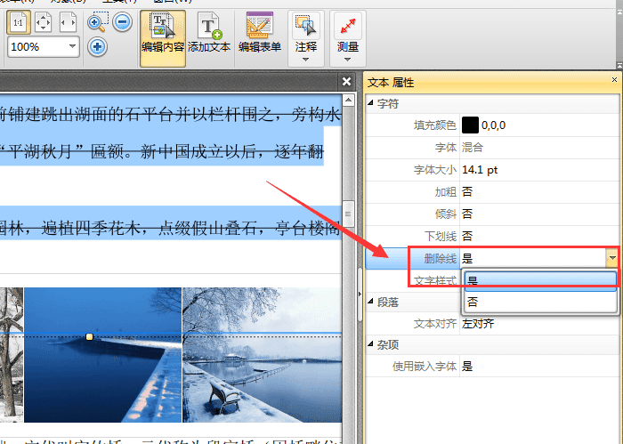This screenshot has width=623, height=444.
Task: Close the 文本 属性 panel
Action: click(614, 80)
